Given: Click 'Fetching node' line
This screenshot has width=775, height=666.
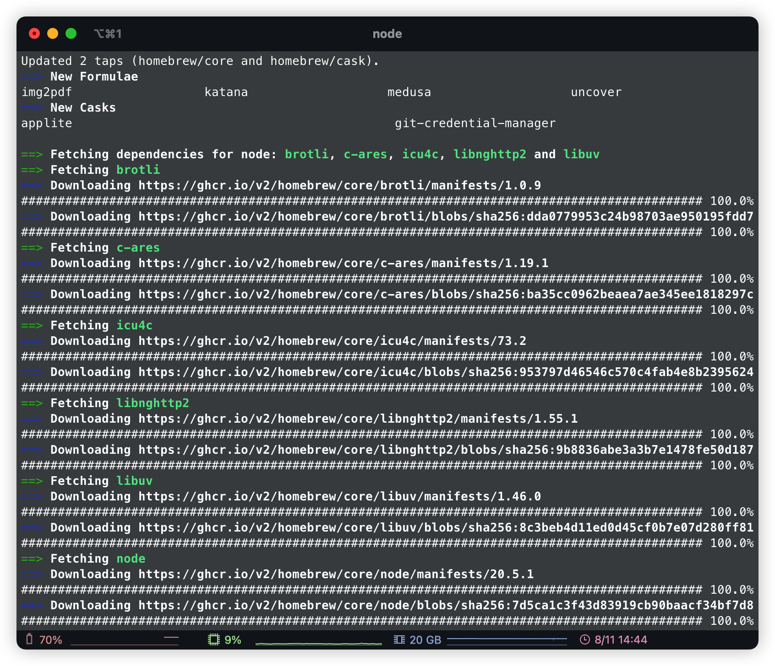Looking at the screenshot, I should [x=83, y=559].
